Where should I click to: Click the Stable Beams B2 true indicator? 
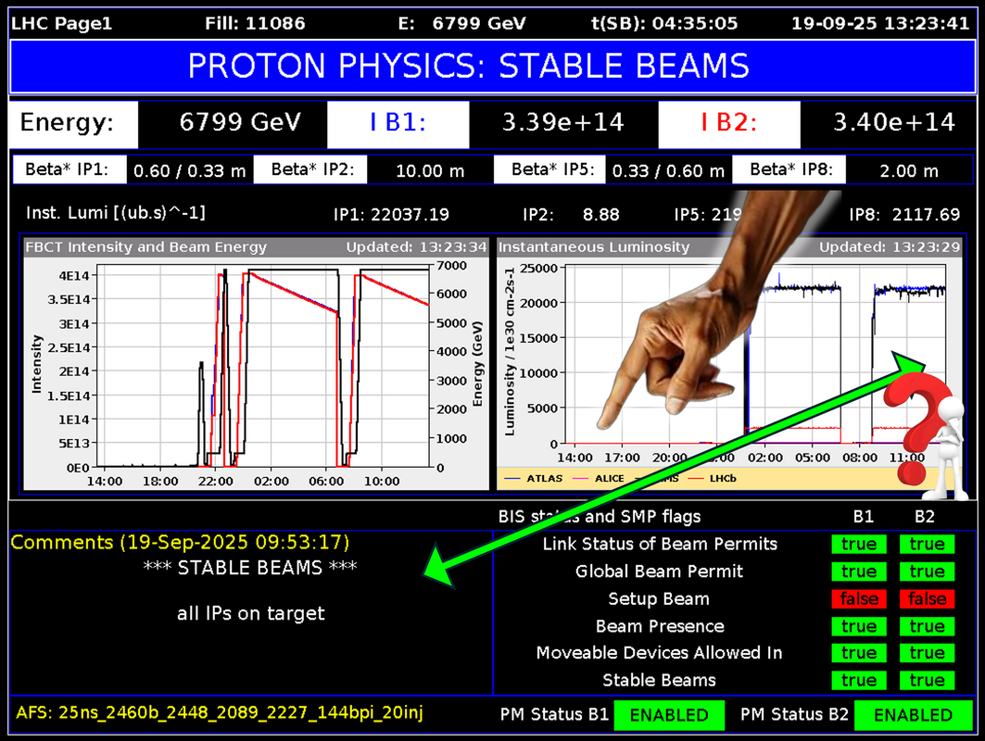coord(927,681)
